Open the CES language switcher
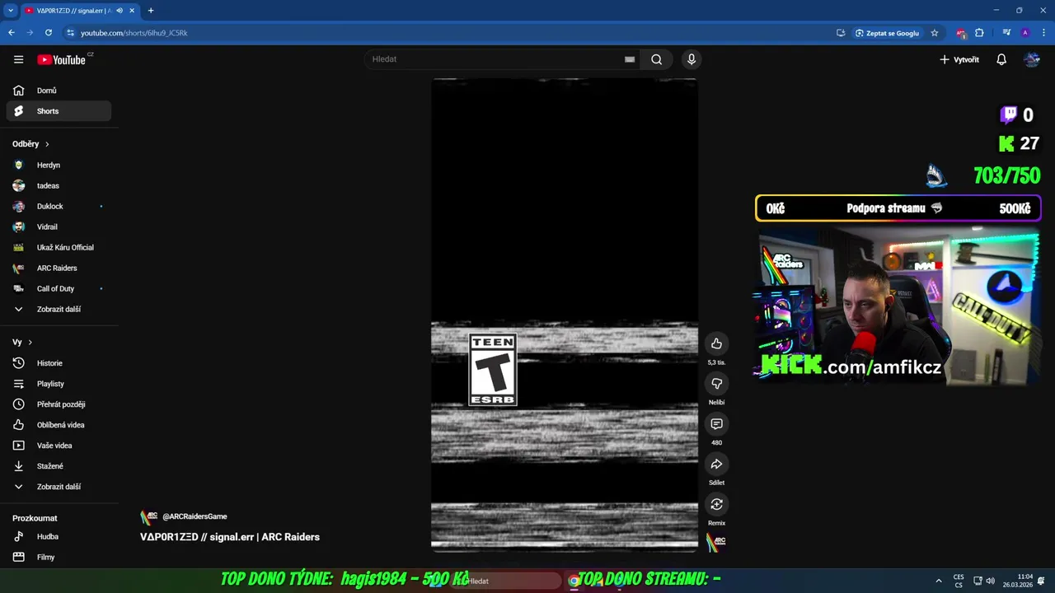This screenshot has height=593, width=1055. pos(959,581)
